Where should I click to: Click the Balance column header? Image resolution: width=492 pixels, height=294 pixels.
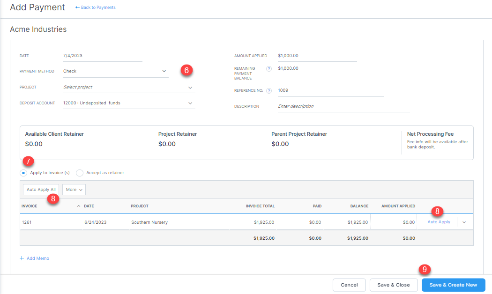359,206
